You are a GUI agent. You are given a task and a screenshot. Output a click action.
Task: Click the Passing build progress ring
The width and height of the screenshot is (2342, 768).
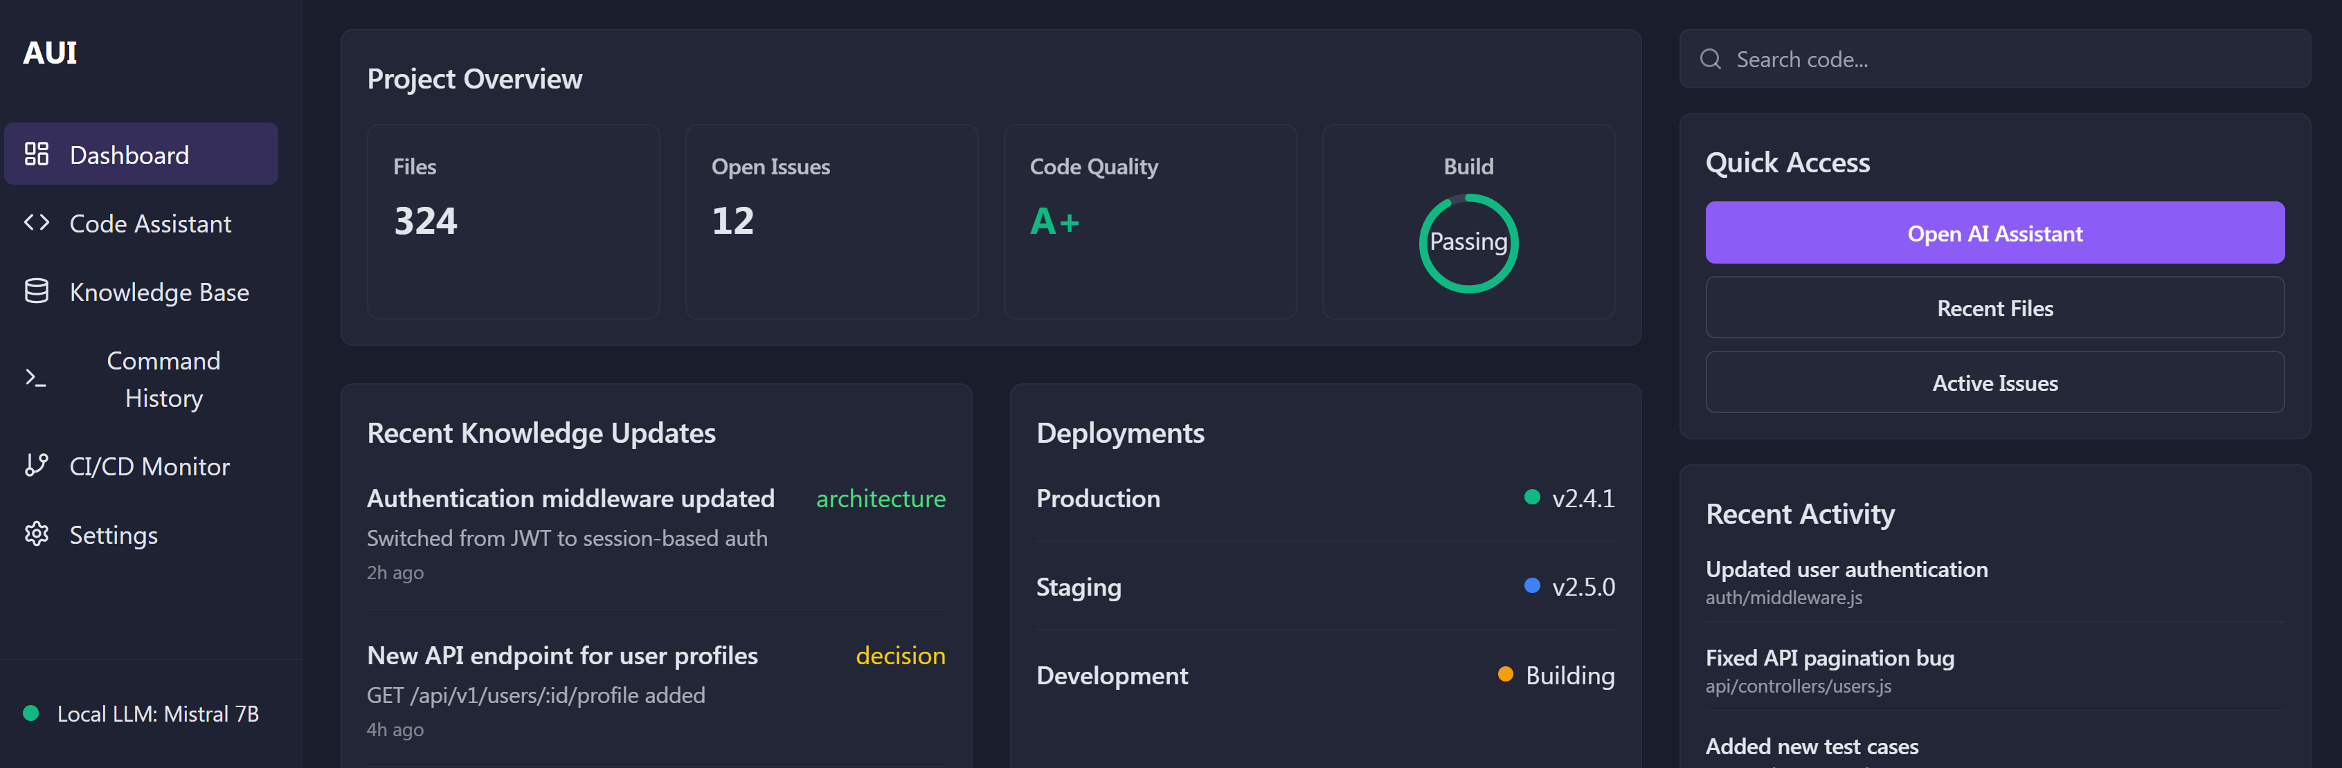coord(1468,243)
